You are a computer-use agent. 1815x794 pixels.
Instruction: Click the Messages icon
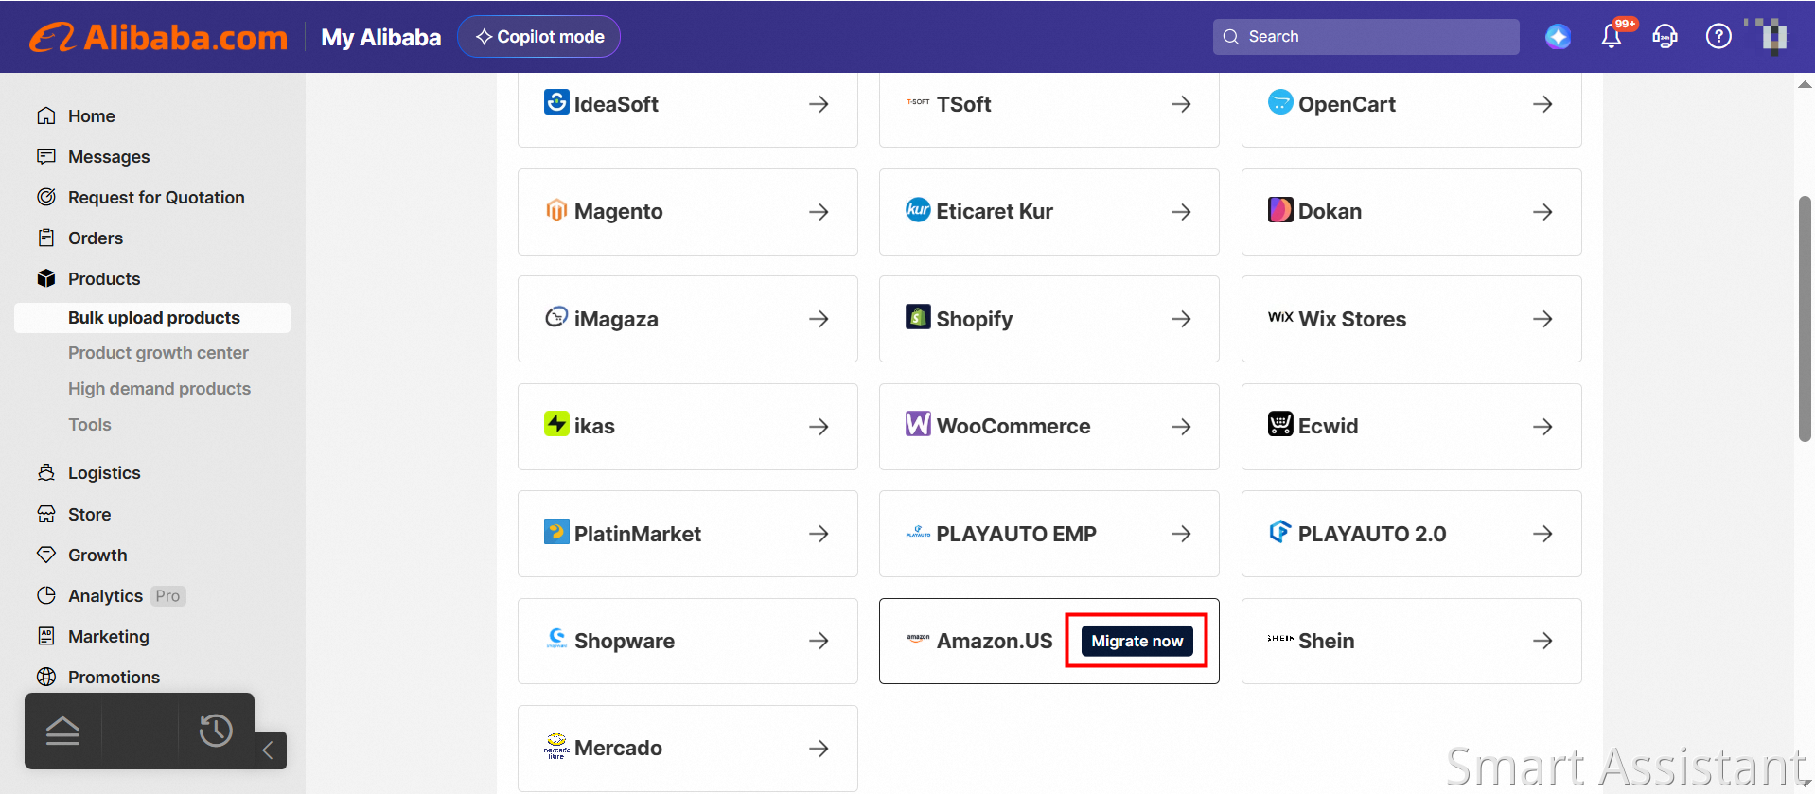45,156
